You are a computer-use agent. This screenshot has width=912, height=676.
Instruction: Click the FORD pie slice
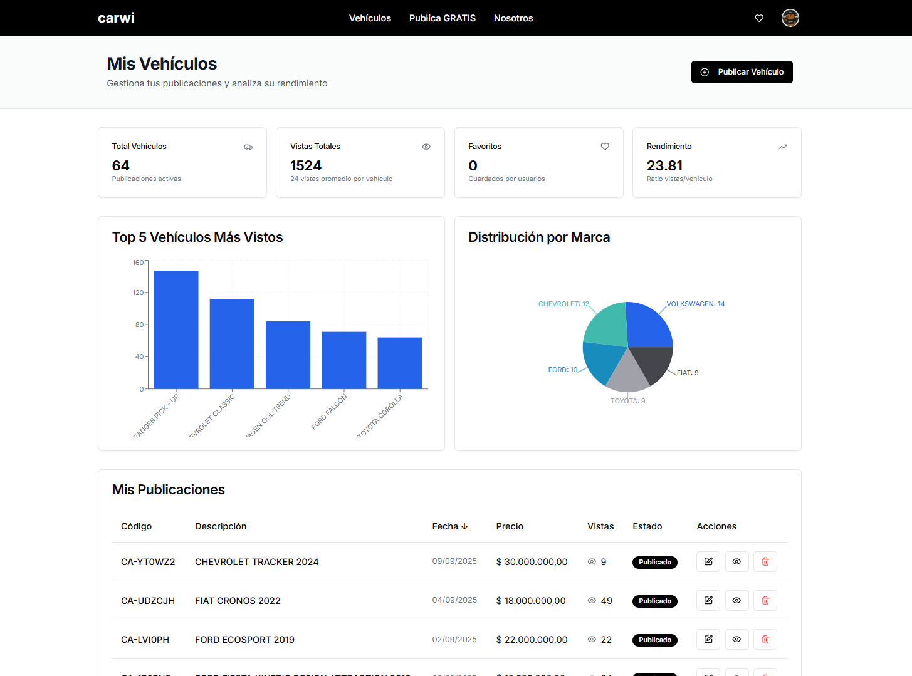point(603,361)
